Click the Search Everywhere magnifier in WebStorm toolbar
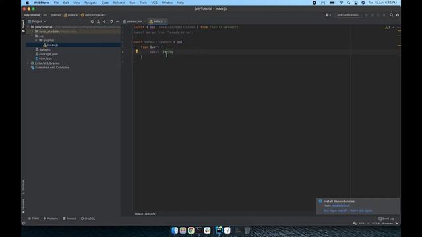 click(392, 15)
